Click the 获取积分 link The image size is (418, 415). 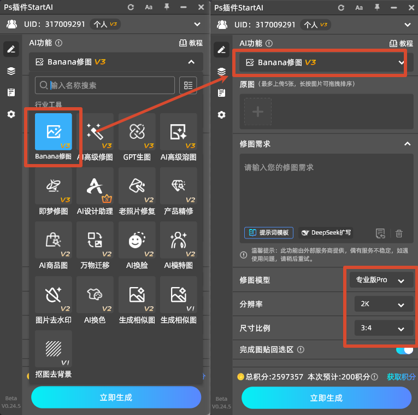[401, 377]
